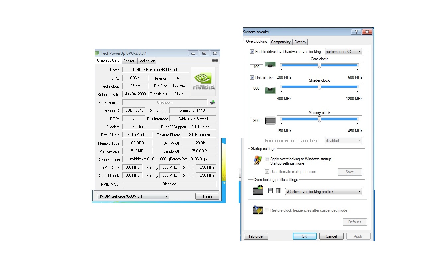Click the GPU-Z screenshot camera icon
The width and height of the screenshot is (425, 266).
[215, 60]
